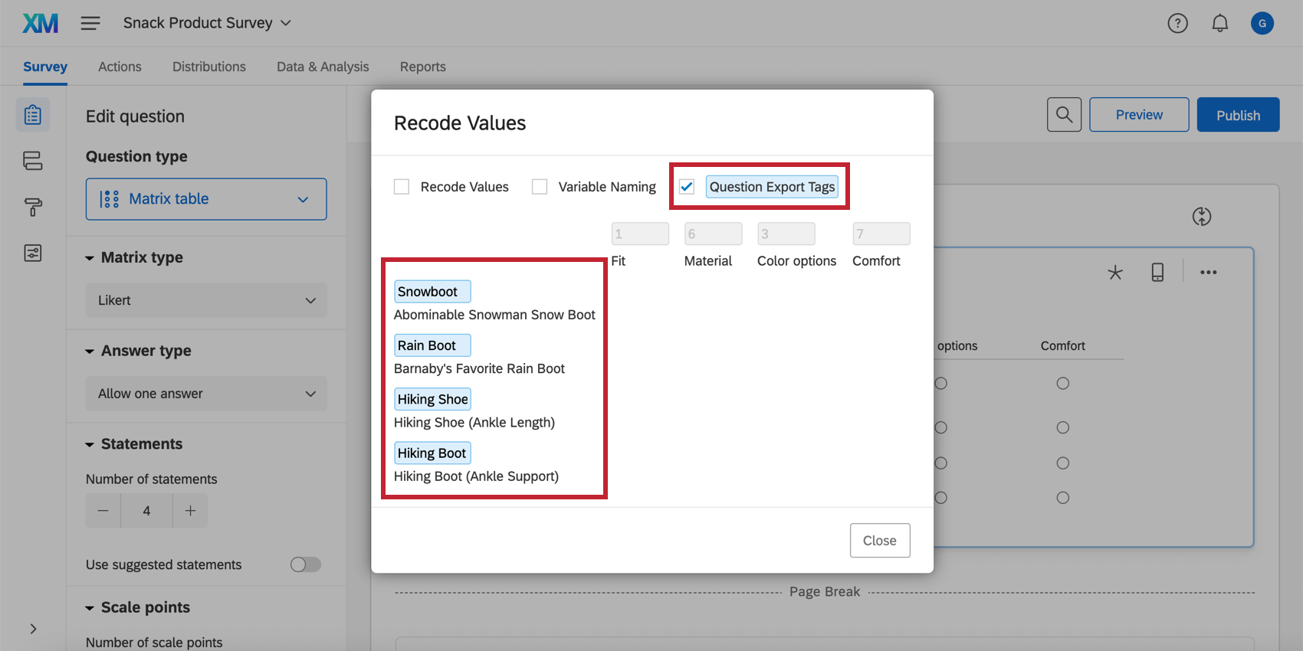Click the hamburger navigation menu icon
The height and width of the screenshot is (651, 1303).
[x=90, y=23]
